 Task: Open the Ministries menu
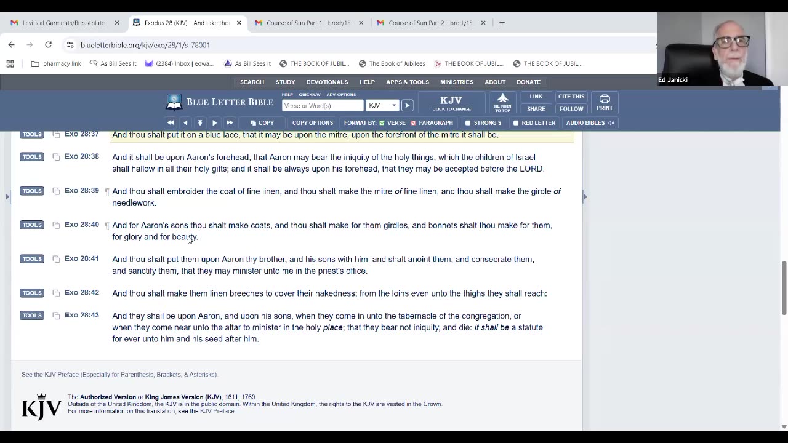[457, 82]
